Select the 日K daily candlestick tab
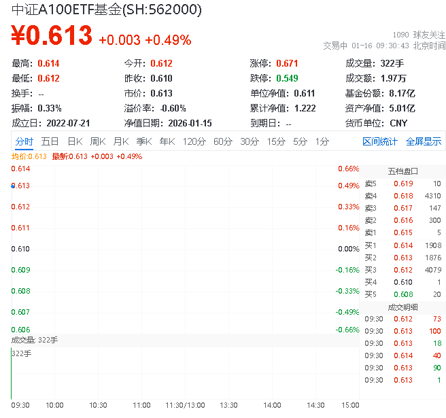This screenshot has height=418, width=446. click(x=74, y=141)
